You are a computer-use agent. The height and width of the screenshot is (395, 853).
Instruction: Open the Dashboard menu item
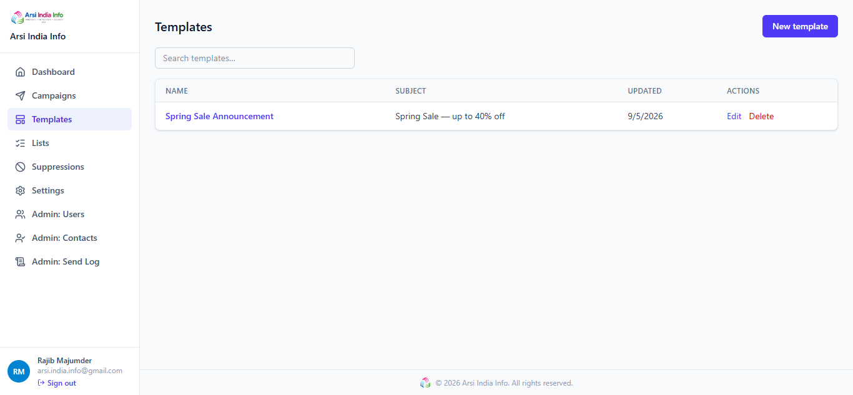(x=69, y=72)
